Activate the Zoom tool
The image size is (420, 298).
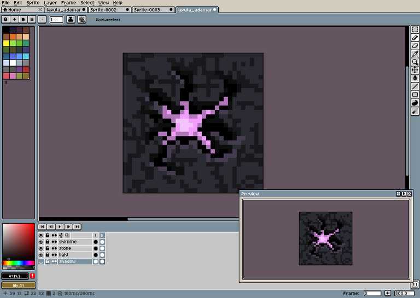coord(415,62)
